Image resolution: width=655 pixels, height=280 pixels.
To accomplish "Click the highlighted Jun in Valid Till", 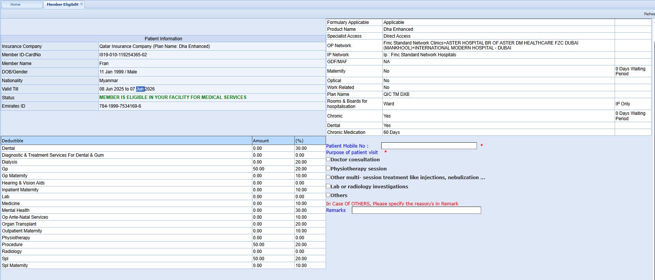I will point(140,89).
